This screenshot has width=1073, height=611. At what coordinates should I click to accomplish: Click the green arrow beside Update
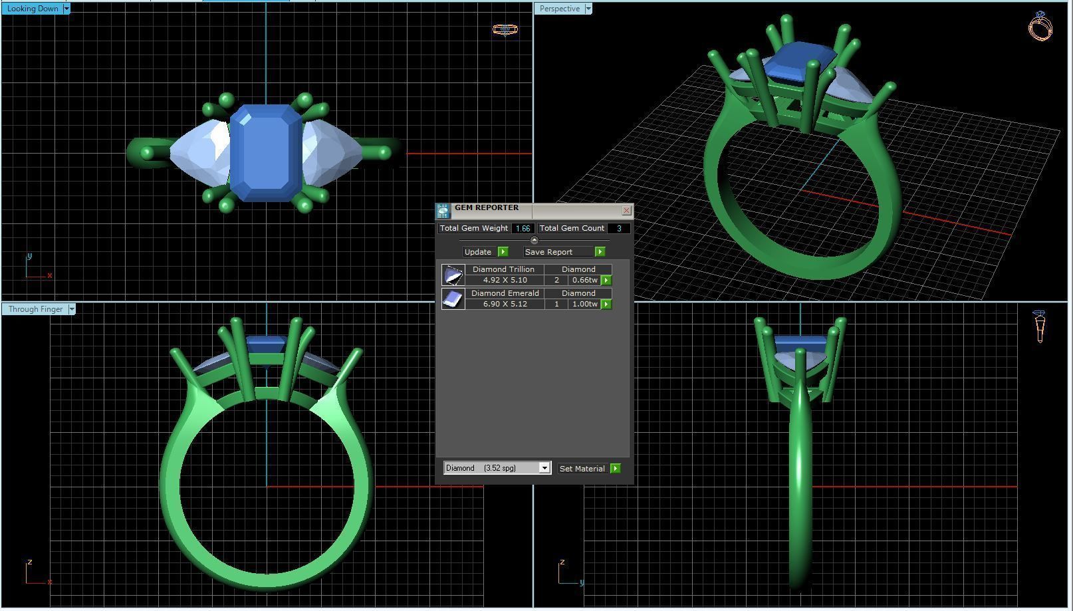tap(503, 252)
